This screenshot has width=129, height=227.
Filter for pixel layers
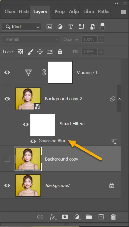click(x=49, y=27)
